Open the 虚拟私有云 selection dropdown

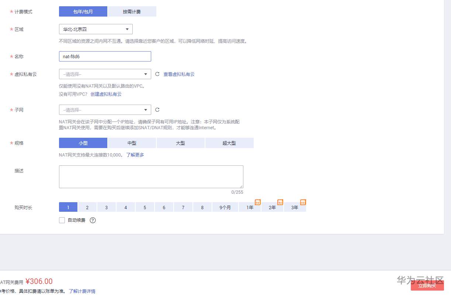click(105, 74)
